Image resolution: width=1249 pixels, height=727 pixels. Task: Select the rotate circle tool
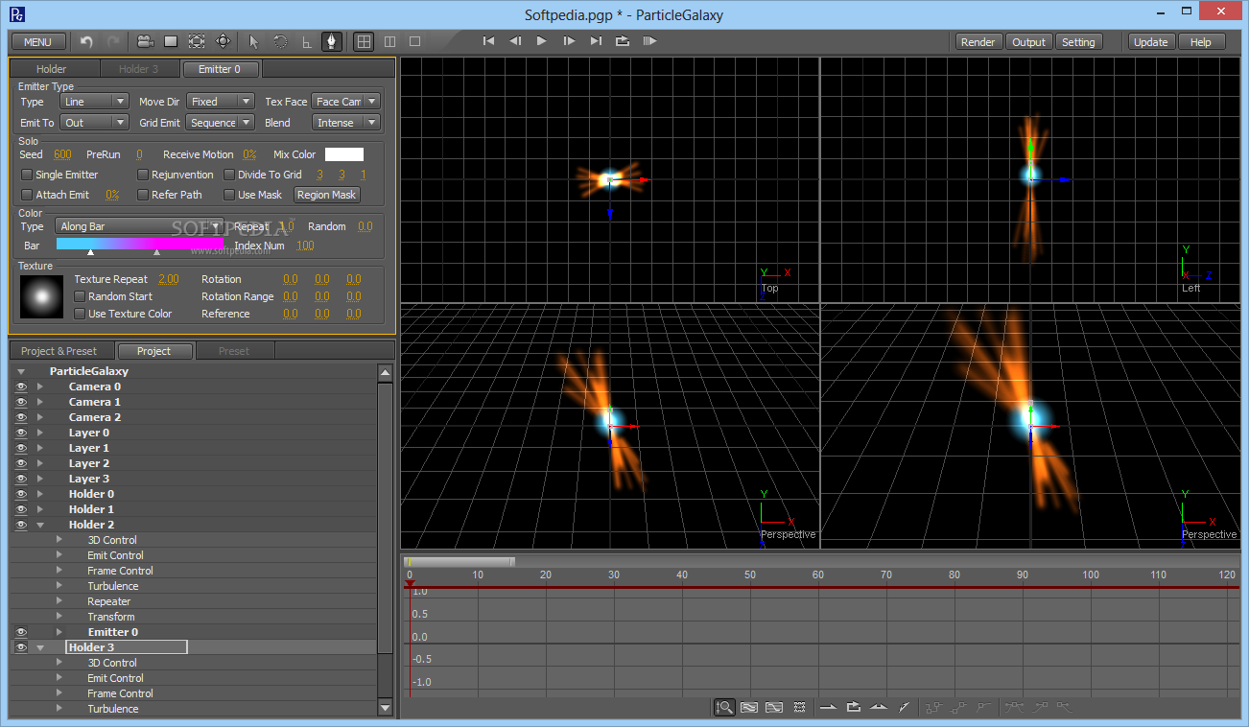[x=280, y=41]
